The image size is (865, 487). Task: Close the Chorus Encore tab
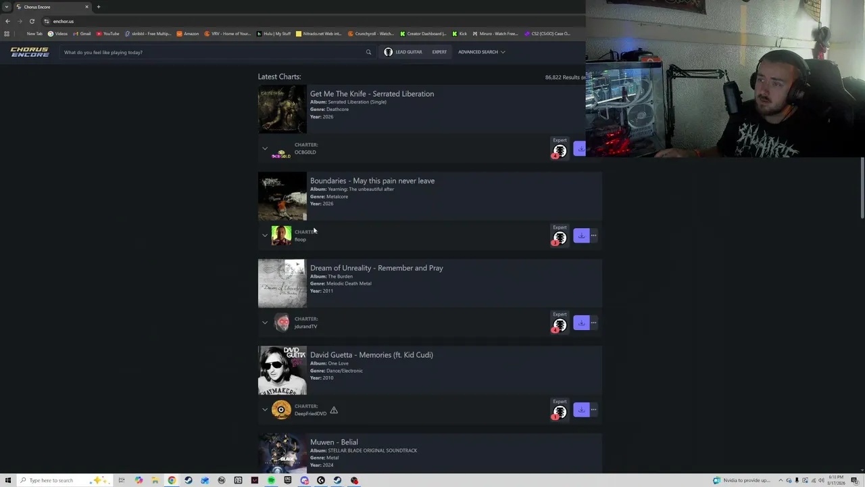pyautogui.click(x=86, y=7)
